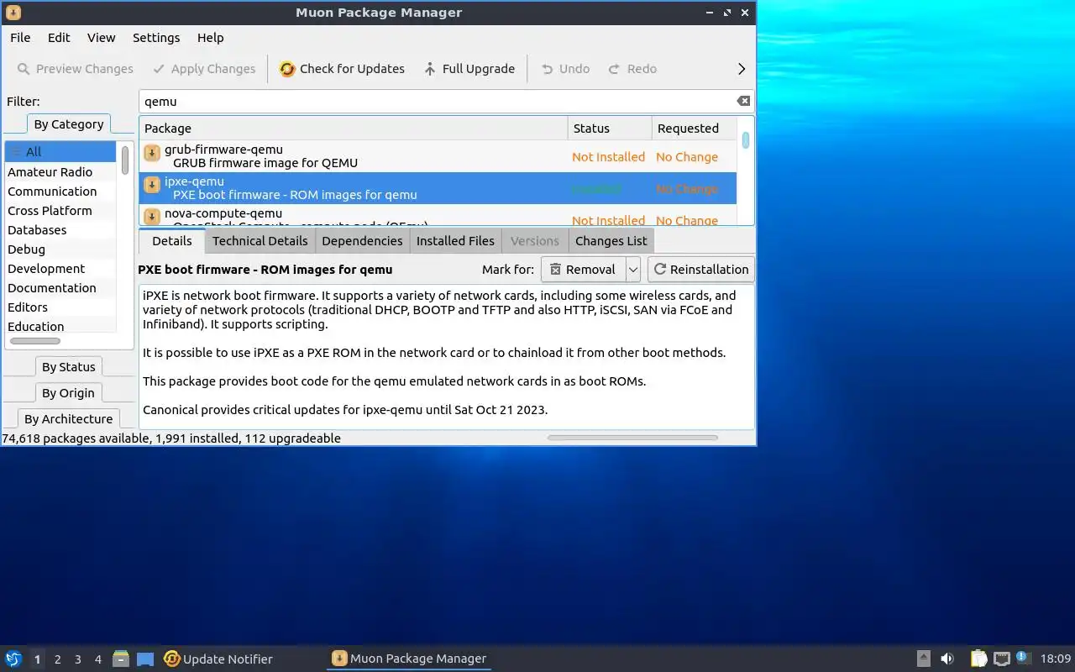Select the Education category
The image size is (1075, 672).
click(x=60, y=327)
